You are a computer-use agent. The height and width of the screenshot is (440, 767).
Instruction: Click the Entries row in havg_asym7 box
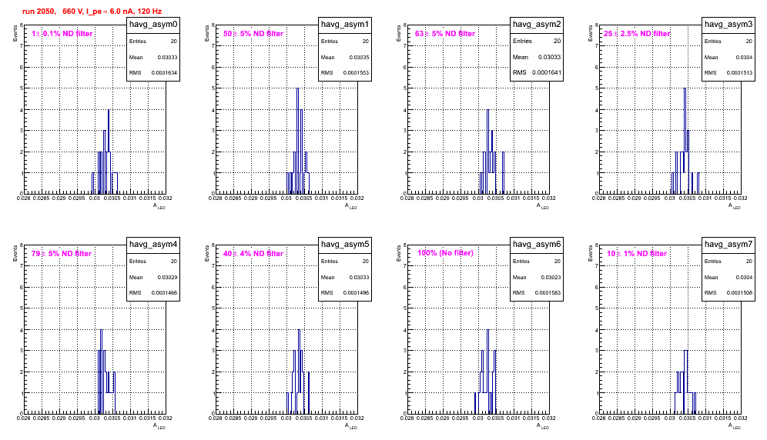click(x=728, y=262)
